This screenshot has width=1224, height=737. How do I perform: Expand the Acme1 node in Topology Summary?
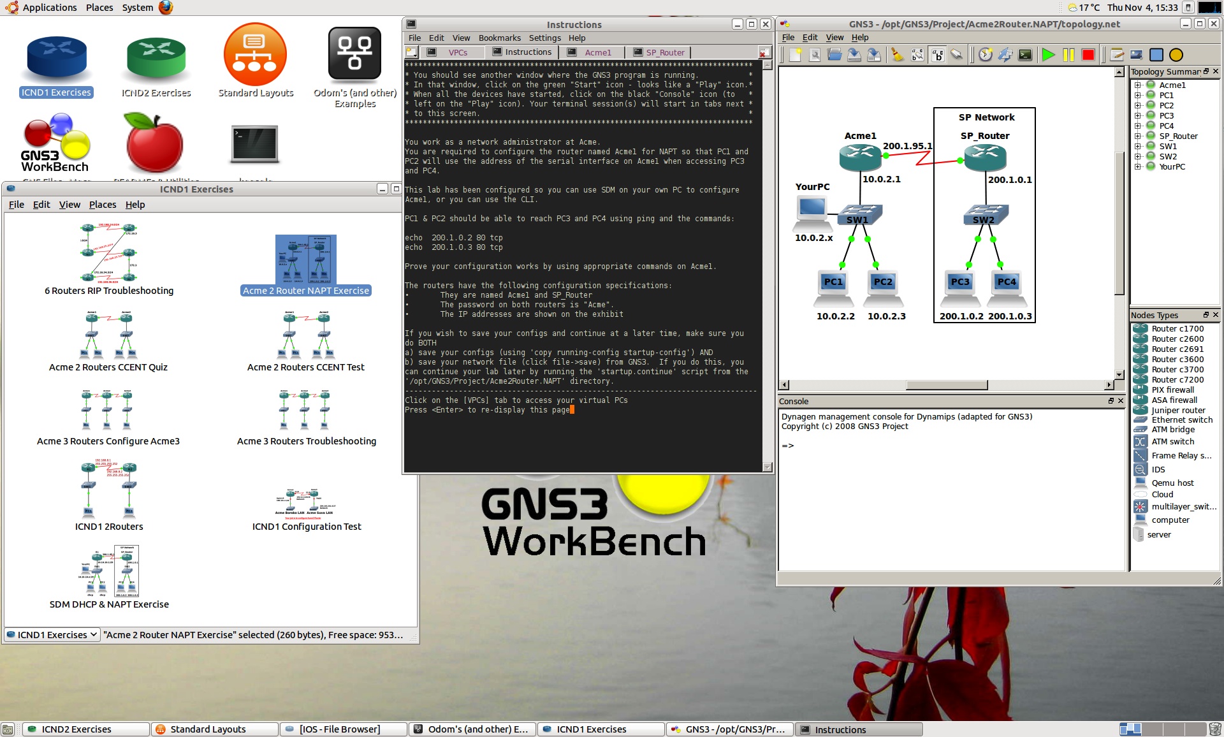coord(1138,85)
